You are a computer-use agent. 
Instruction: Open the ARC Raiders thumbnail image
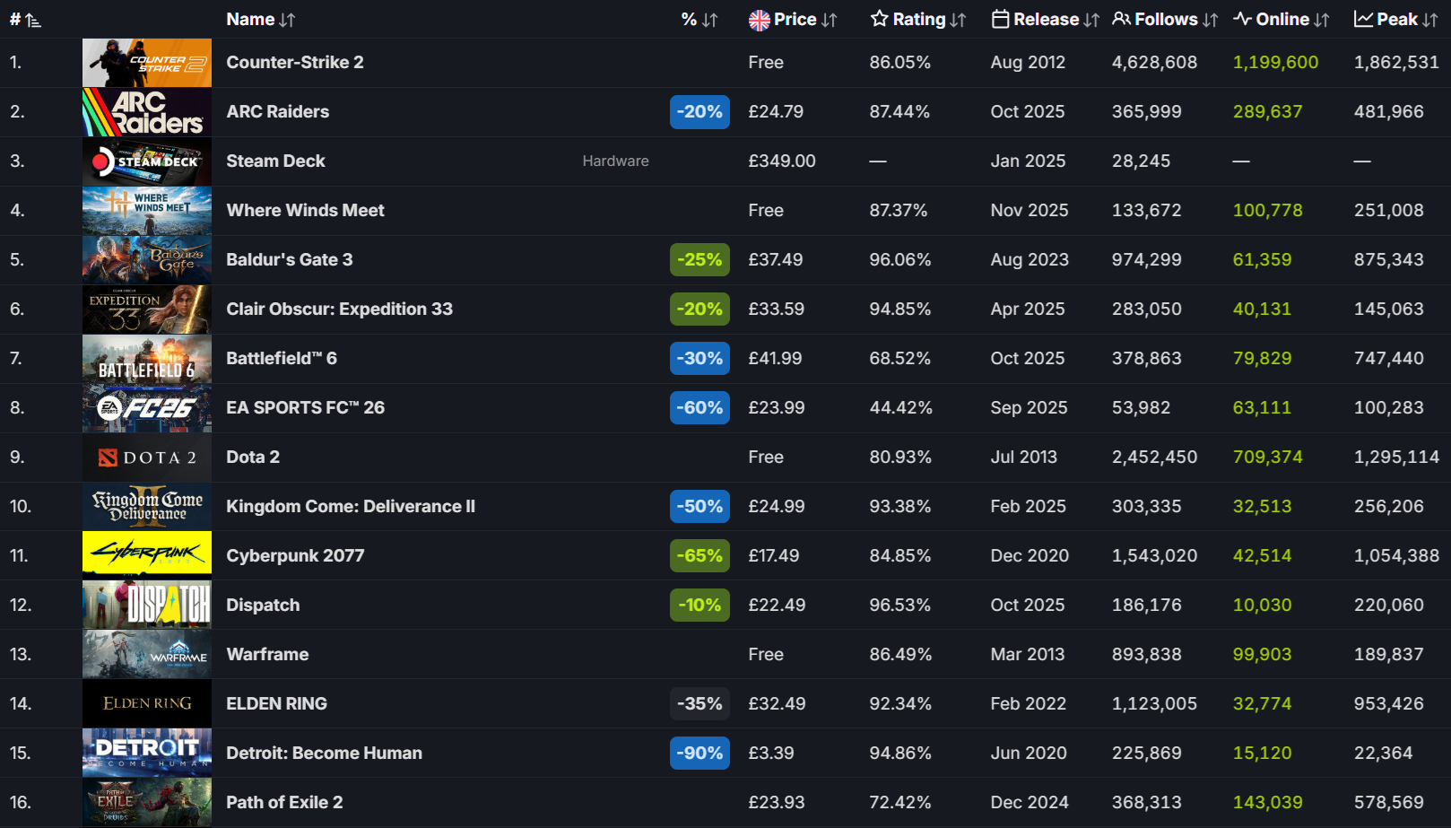(x=147, y=112)
